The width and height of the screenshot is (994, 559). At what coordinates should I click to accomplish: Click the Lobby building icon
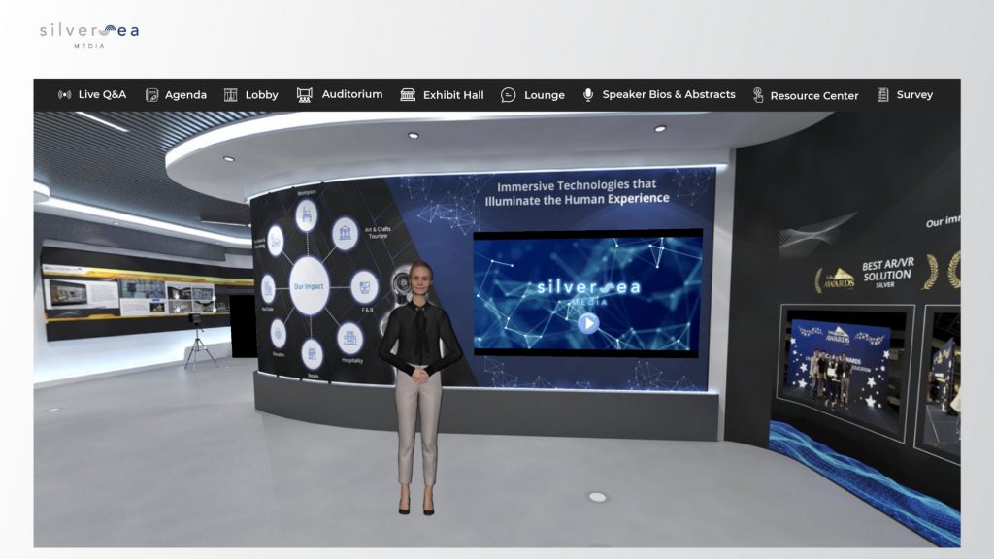pyautogui.click(x=231, y=95)
